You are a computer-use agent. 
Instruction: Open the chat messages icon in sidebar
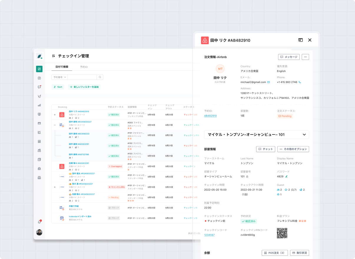(39, 87)
